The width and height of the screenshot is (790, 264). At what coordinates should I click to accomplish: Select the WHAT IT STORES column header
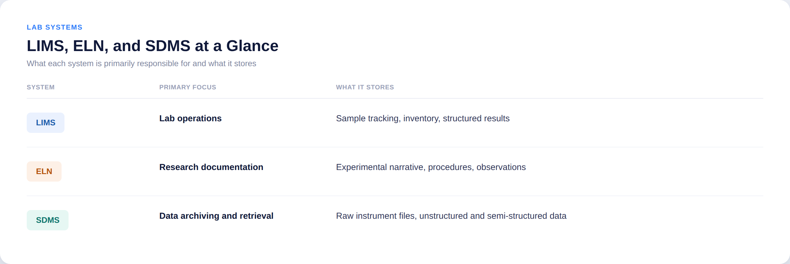tap(365, 87)
